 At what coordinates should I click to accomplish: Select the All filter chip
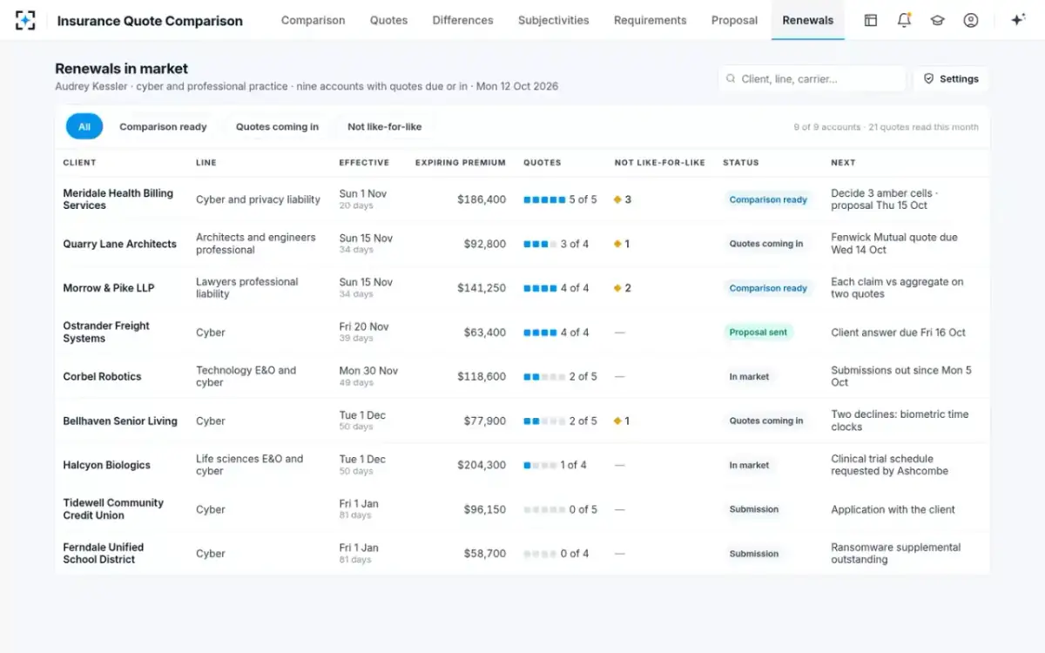tap(84, 126)
